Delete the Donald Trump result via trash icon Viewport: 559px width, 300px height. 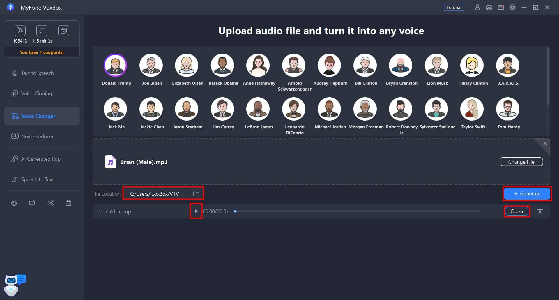coord(540,211)
